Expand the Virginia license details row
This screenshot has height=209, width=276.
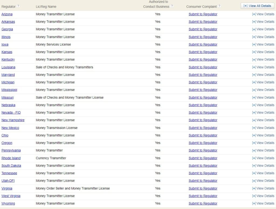tap(263, 188)
